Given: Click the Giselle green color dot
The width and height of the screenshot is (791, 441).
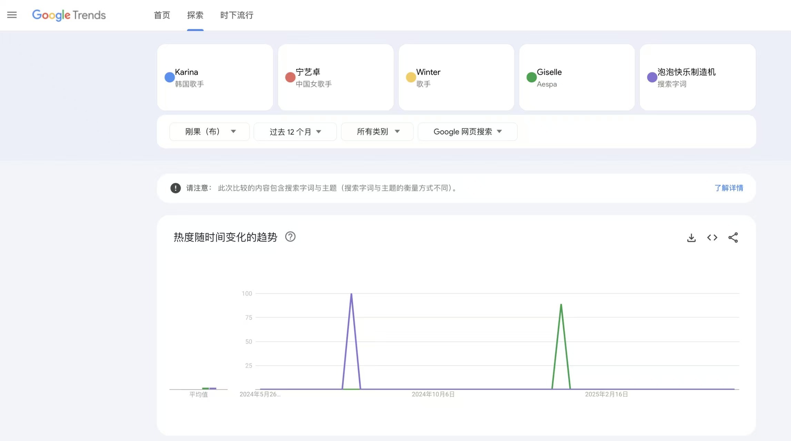Looking at the screenshot, I should (532, 77).
